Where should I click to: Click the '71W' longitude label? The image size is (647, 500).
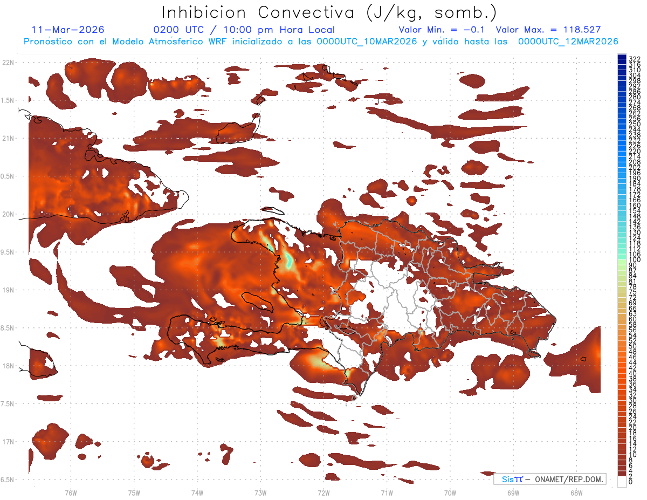tap(387, 492)
